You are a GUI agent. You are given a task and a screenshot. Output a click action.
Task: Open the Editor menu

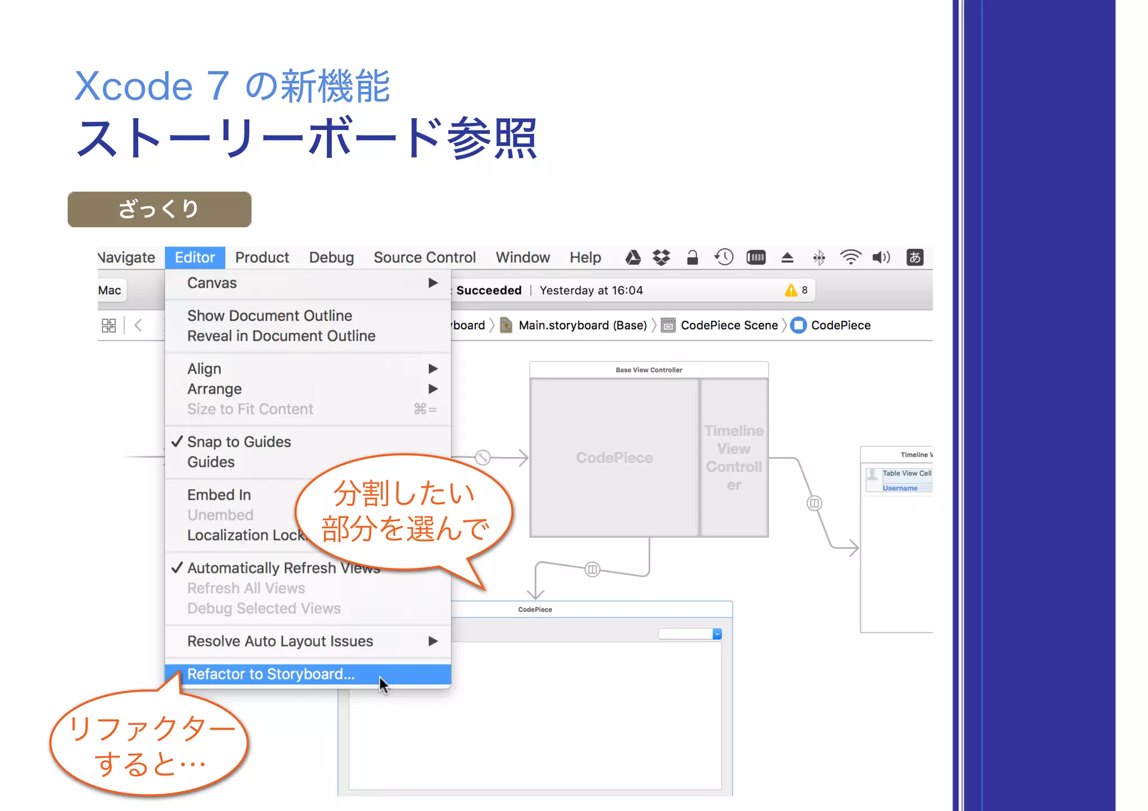pyautogui.click(x=195, y=258)
